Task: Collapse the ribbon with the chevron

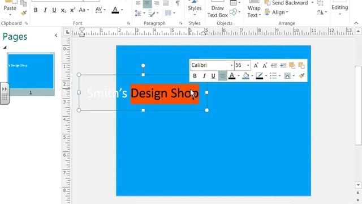Action: click(356, 23)
